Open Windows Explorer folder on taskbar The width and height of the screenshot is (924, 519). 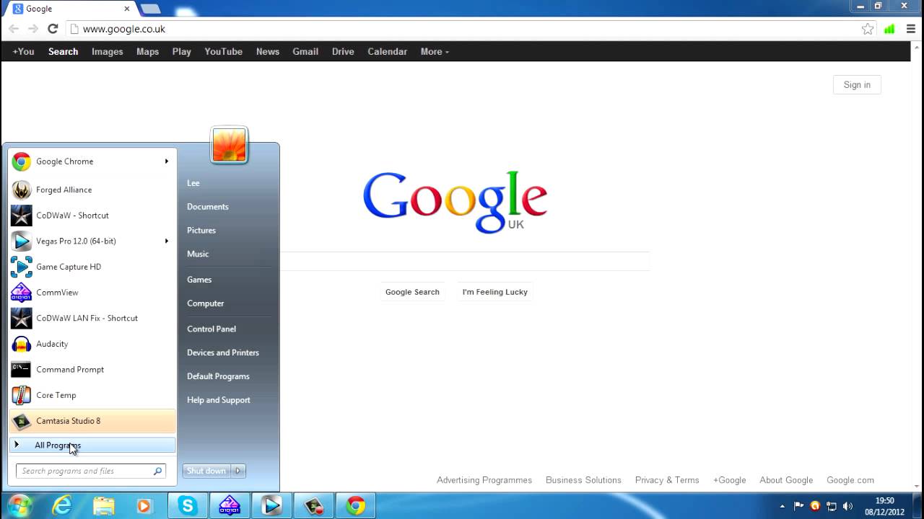pyautogui.click(x=104, y=506)
